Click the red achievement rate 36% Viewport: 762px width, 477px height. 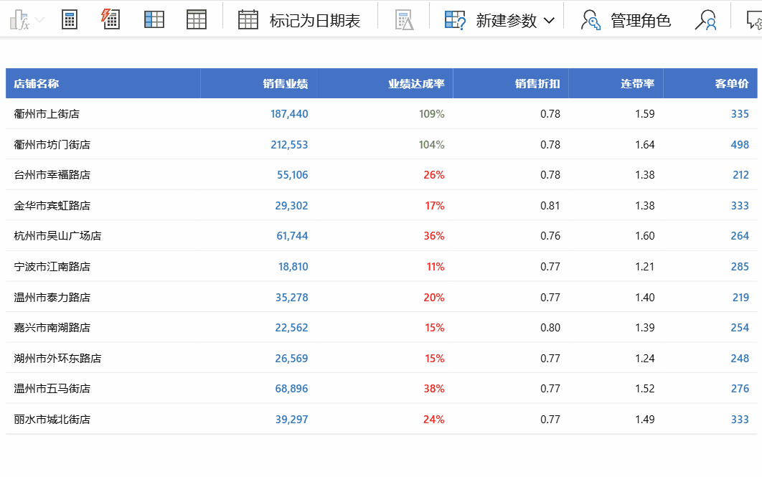(434, 235)
